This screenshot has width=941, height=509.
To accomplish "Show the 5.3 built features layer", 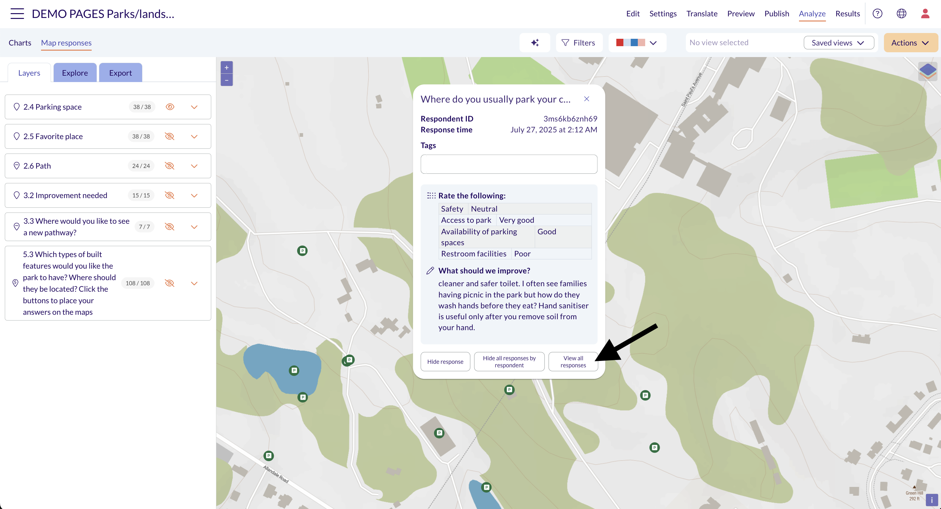I will coord(170,283).
